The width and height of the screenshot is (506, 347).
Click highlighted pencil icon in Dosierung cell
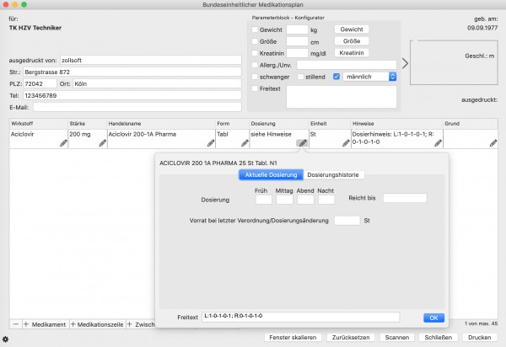point(303,143)
